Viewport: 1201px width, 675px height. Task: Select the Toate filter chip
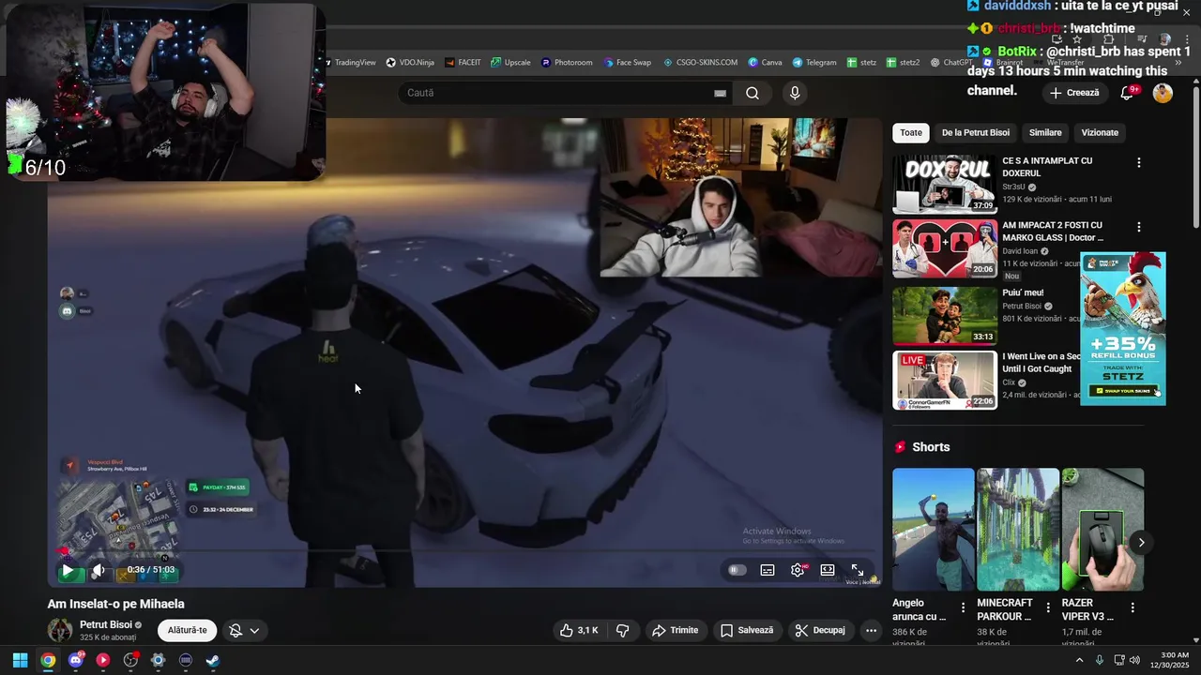(x=911, y=132)
